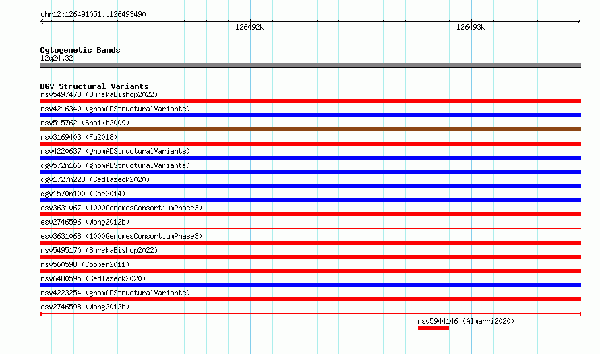Open the dgv1727n223 (Sedlazeck2020) label
Image resolution: width=600 pixels, height=354 pixels.
[x=95, y=179]
